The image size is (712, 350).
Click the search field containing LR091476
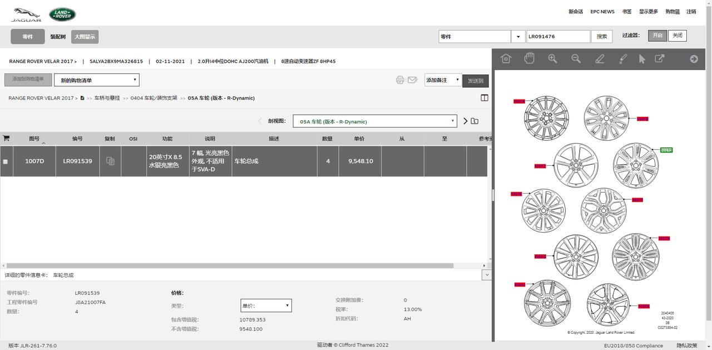558,36
